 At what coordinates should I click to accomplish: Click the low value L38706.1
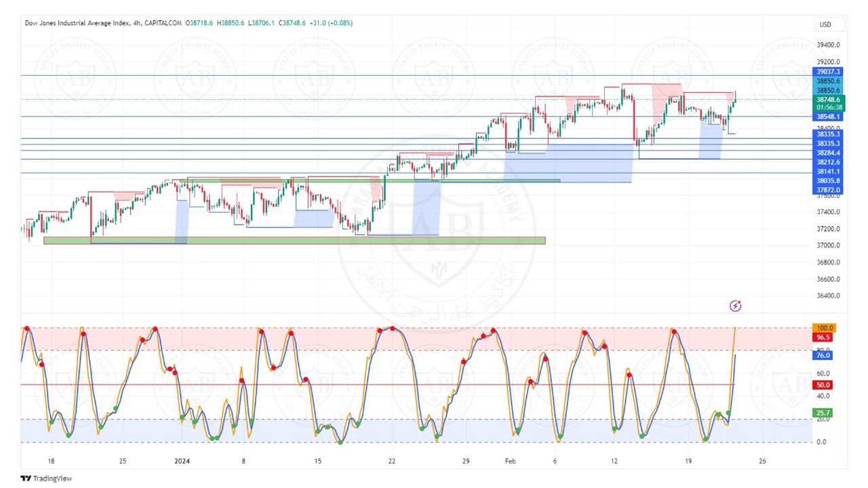(x=261, y=23)
